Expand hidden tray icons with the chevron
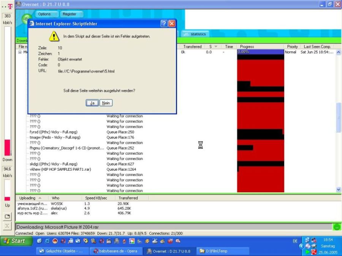This screenshot has height=256, width=342. (x=301, y=246)
